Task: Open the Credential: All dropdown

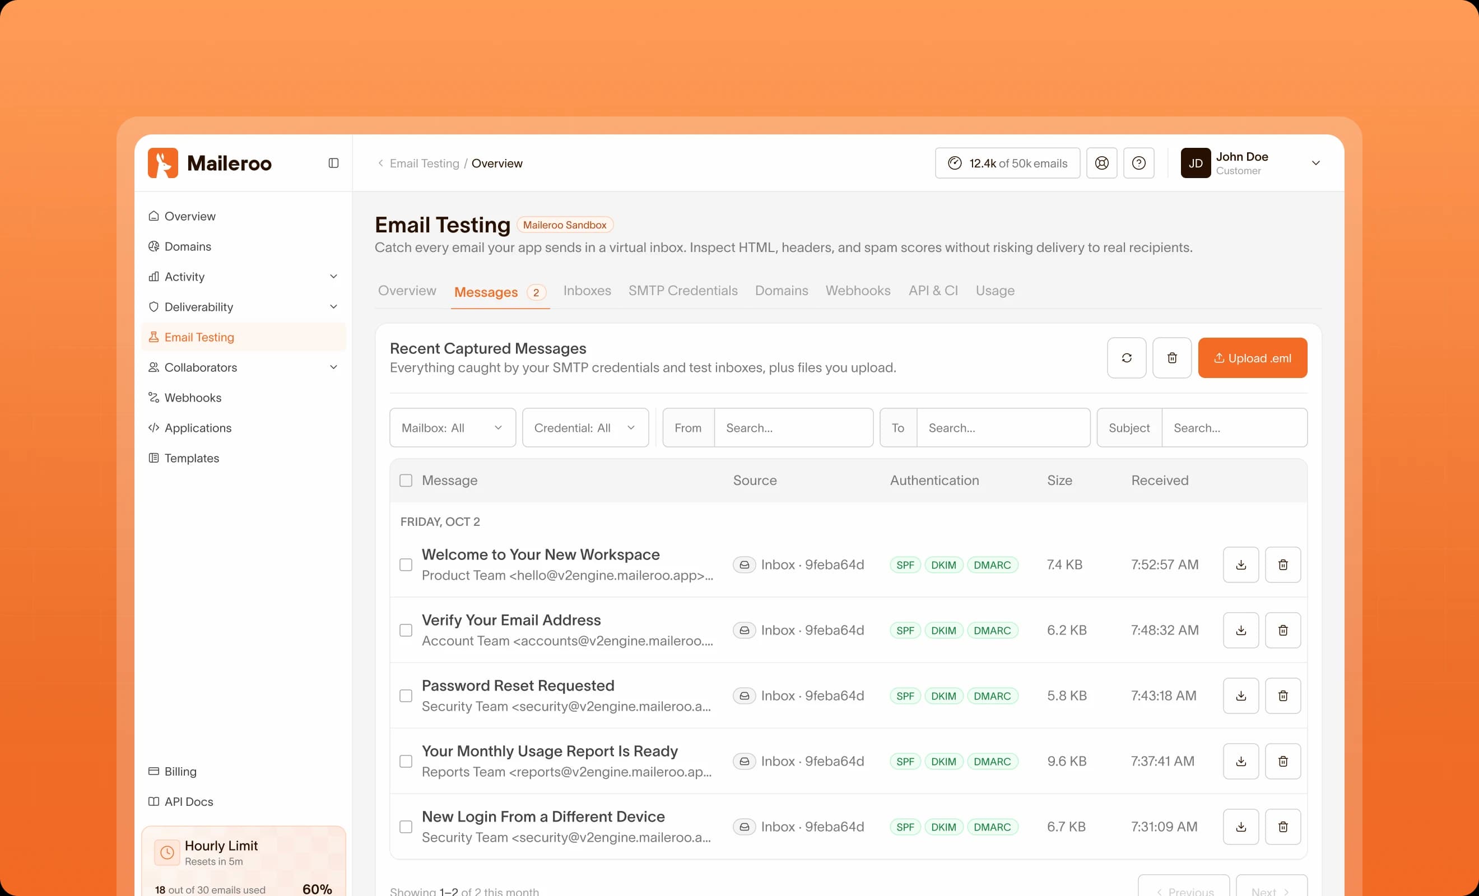Action: click(585, 427)
